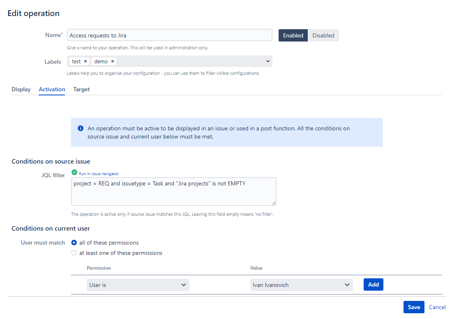Open the Labels dropdown arrow
452x319 pixels.
coord(268,61)
